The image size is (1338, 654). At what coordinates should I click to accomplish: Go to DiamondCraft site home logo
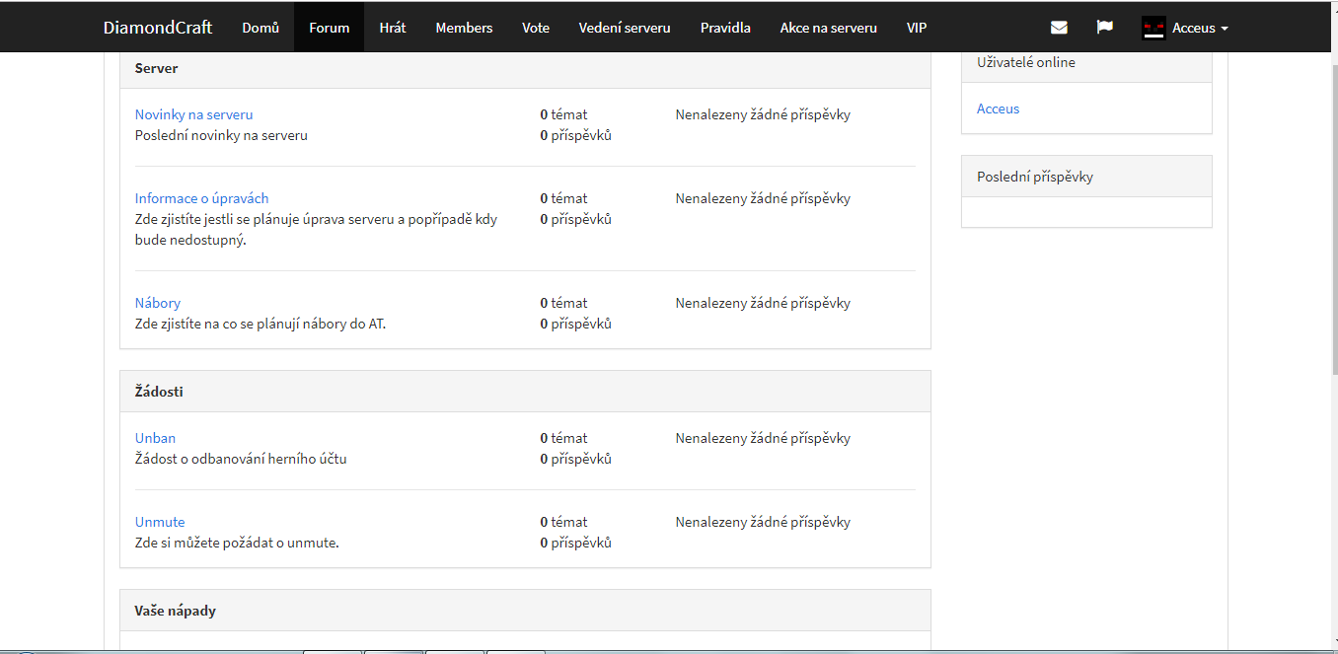(158, 28)
